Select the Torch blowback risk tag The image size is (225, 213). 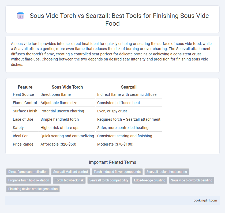tap(69, 180)
